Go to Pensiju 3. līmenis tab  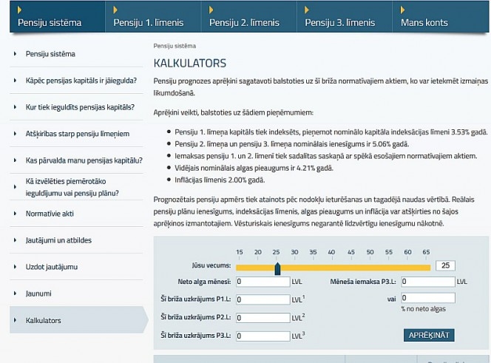click(340, 22)
